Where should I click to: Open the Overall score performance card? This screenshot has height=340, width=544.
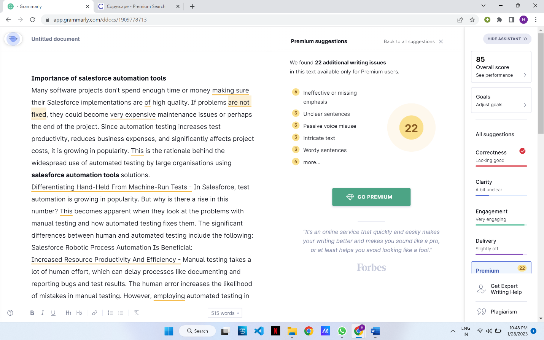click(x=501, y=67)
